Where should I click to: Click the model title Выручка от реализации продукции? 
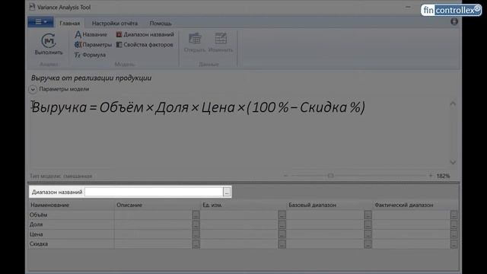(x=91, y=78)
